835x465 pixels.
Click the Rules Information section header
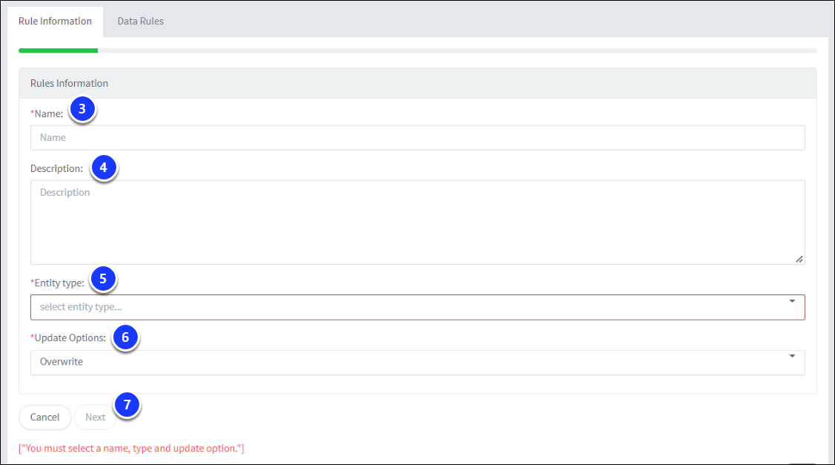pyautogui.click(x=418, y=83)
